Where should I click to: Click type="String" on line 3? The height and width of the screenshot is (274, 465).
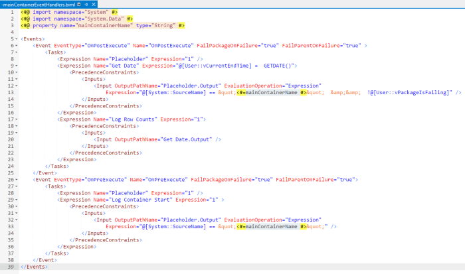click(x=155, y=25)
